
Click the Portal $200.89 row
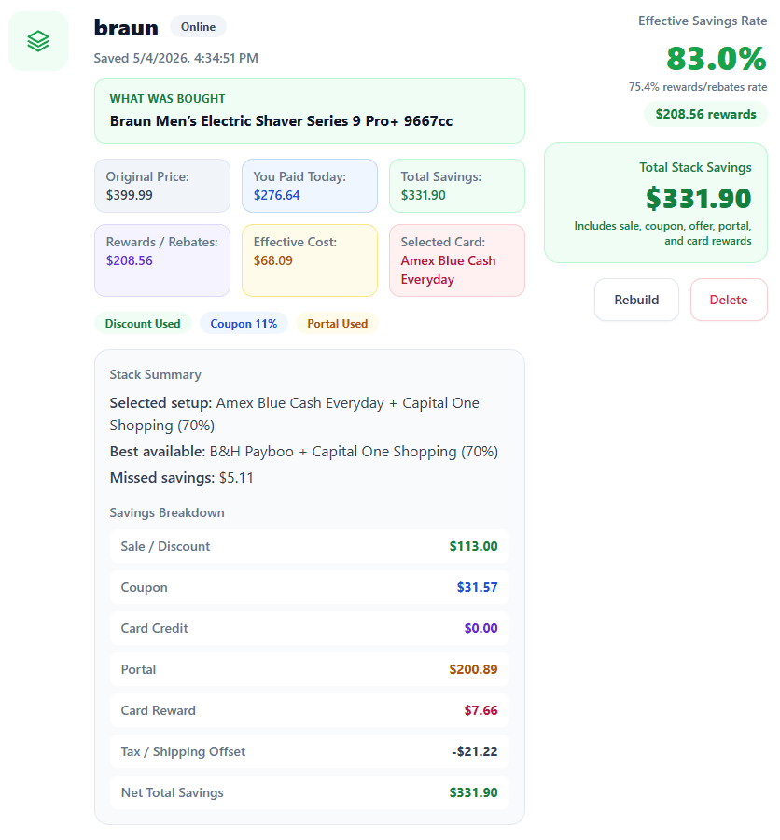click(310, 669)
